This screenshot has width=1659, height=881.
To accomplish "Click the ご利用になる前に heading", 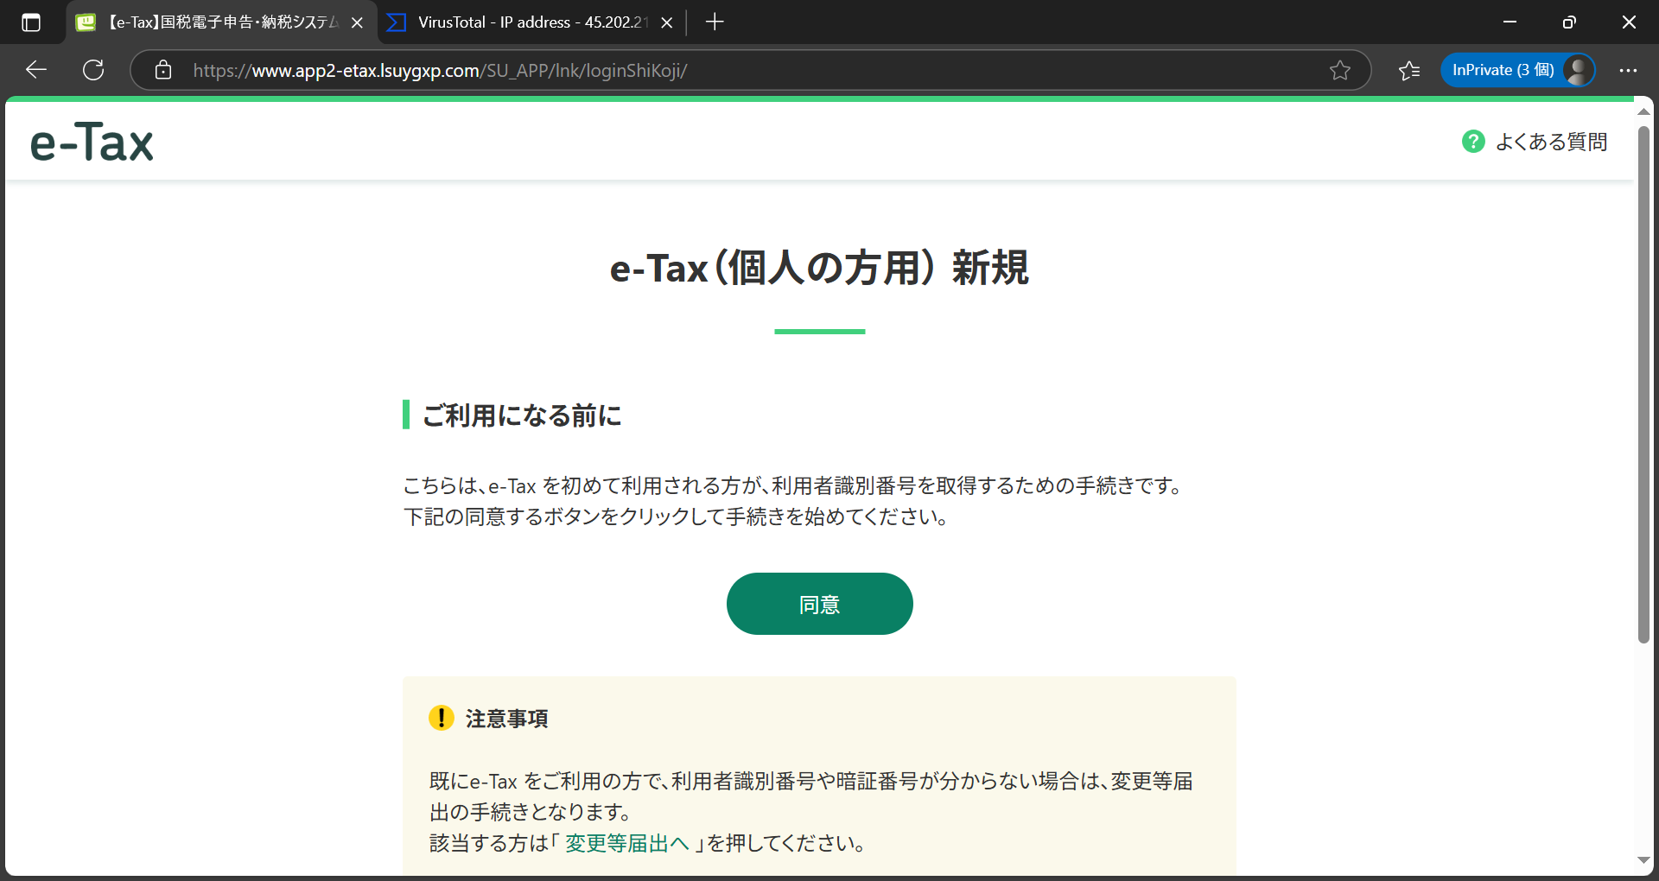I will 521,415.
